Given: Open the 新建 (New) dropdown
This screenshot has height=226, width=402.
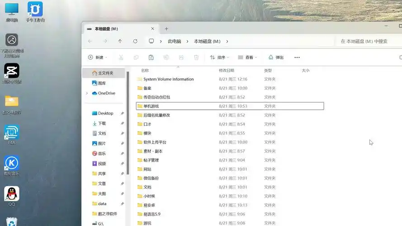Looking at the screenshot, I should pos(97,57).
